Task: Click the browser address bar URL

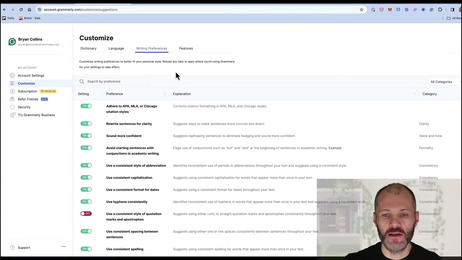Action: [x=80, y=10]
